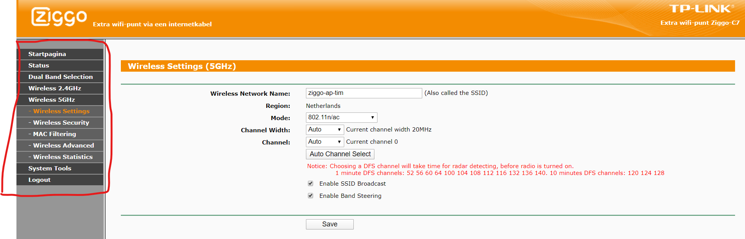Screen dimensions: 745x239
Task: Select Wireless 5GHz menu section
Action: tap(52, 100)
